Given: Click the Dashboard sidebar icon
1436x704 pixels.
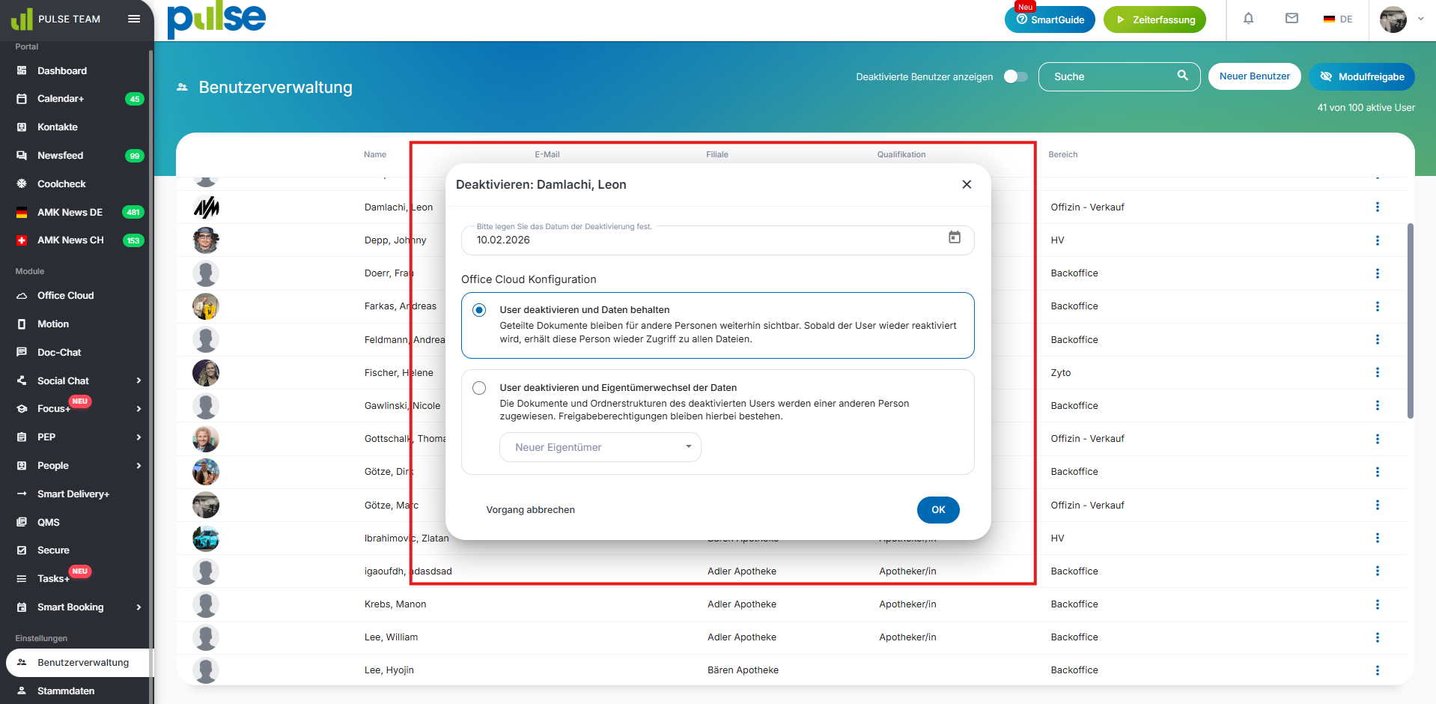Looking at the screenshot, I should tap(22, 70).
